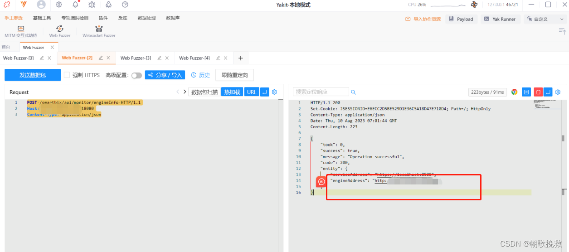Click the red delete response icon
The image size is (569, 252).
[538, 92]
